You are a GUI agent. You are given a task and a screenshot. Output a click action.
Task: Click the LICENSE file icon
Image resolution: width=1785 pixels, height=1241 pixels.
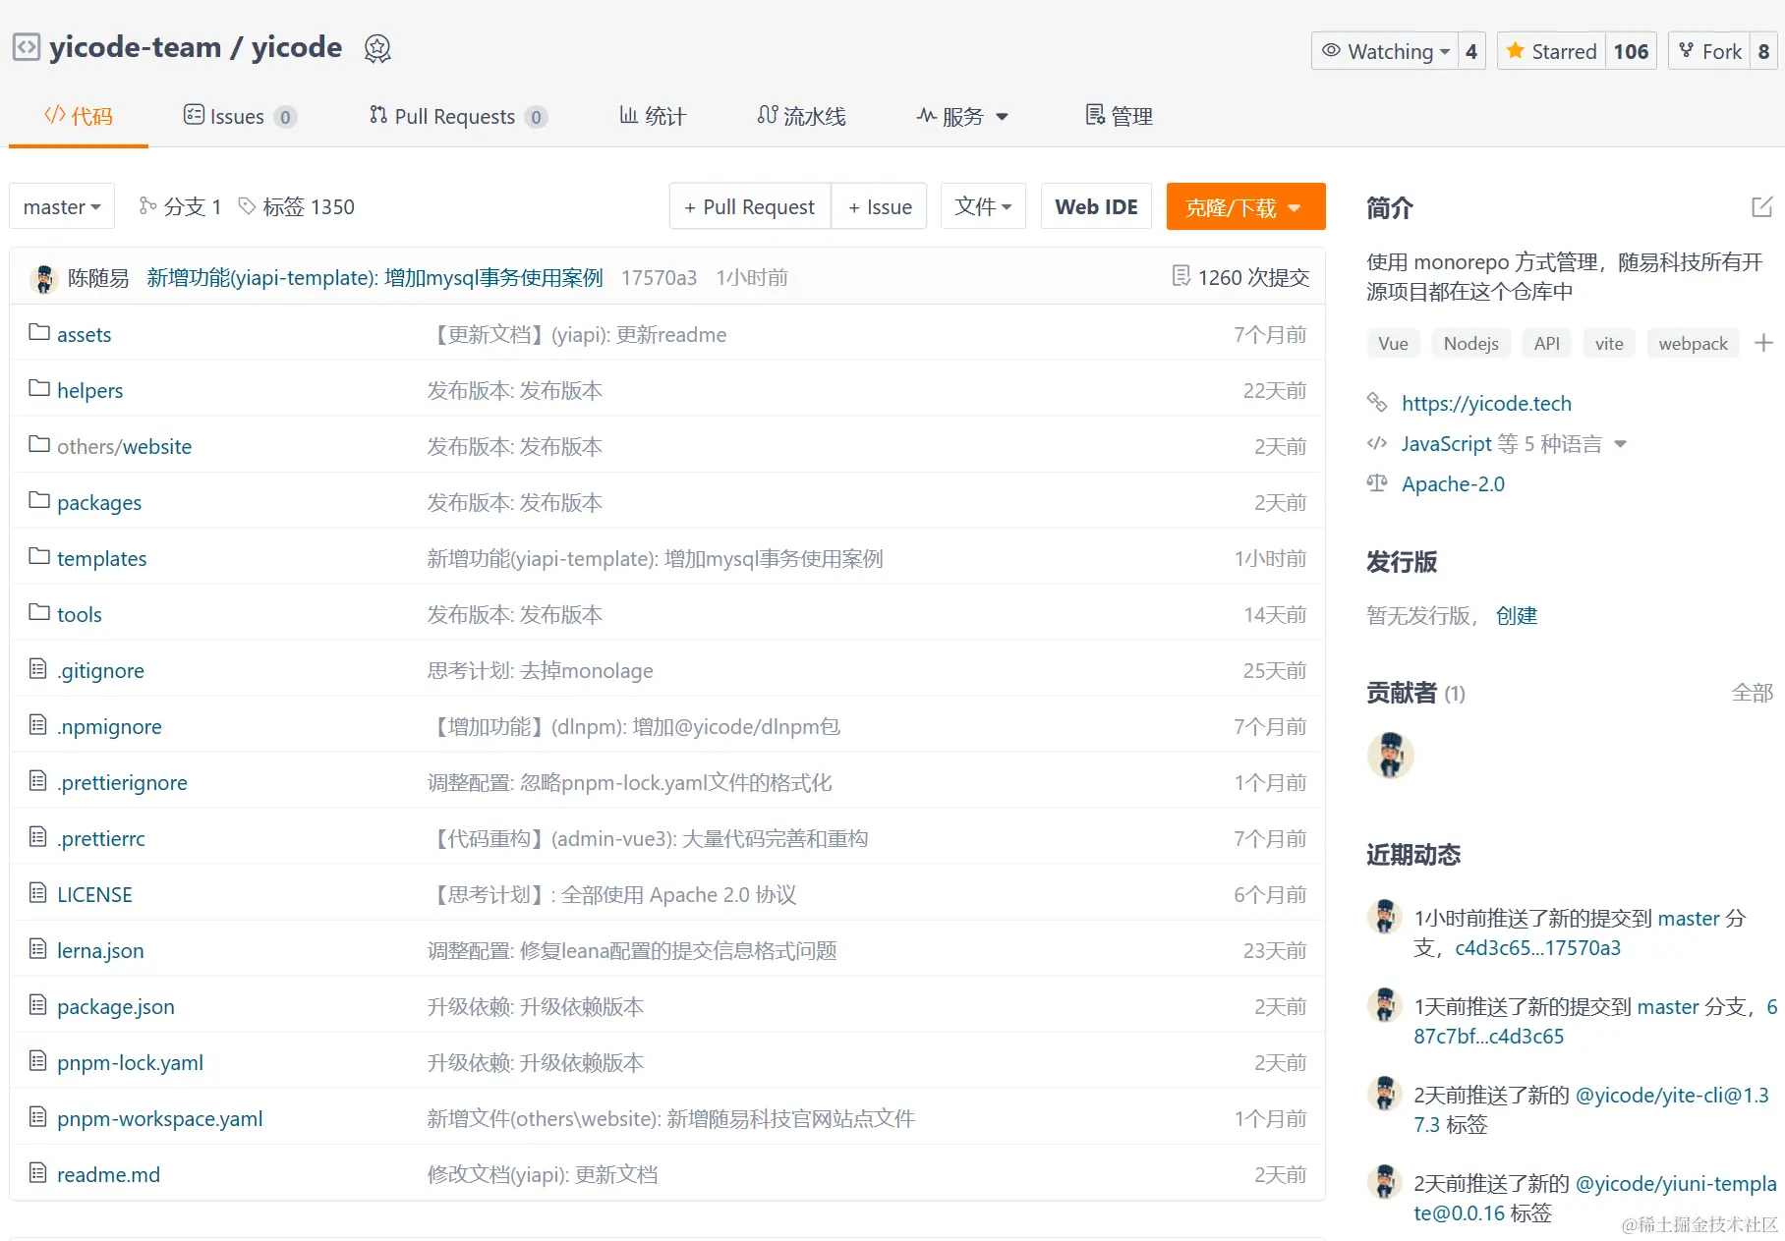pyautogui.click(x=38, y=893)
